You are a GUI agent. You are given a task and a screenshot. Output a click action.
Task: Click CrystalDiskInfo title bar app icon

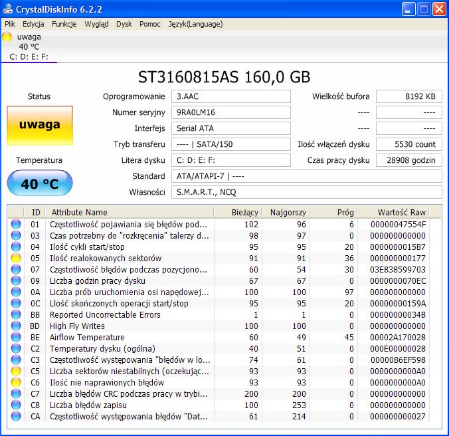coord(8,9)
